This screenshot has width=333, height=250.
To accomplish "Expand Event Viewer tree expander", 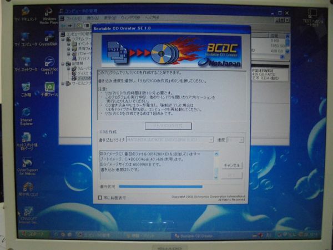I will click(68, 44).
